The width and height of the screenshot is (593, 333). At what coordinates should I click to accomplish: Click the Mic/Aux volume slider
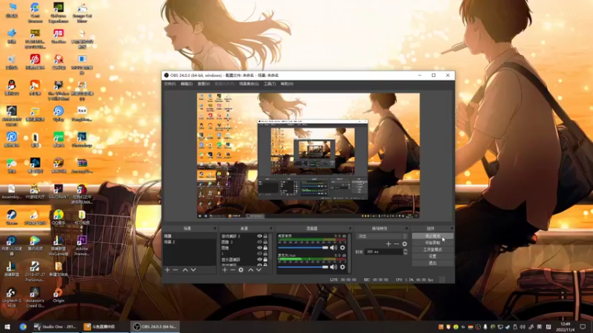click(303, 267)
